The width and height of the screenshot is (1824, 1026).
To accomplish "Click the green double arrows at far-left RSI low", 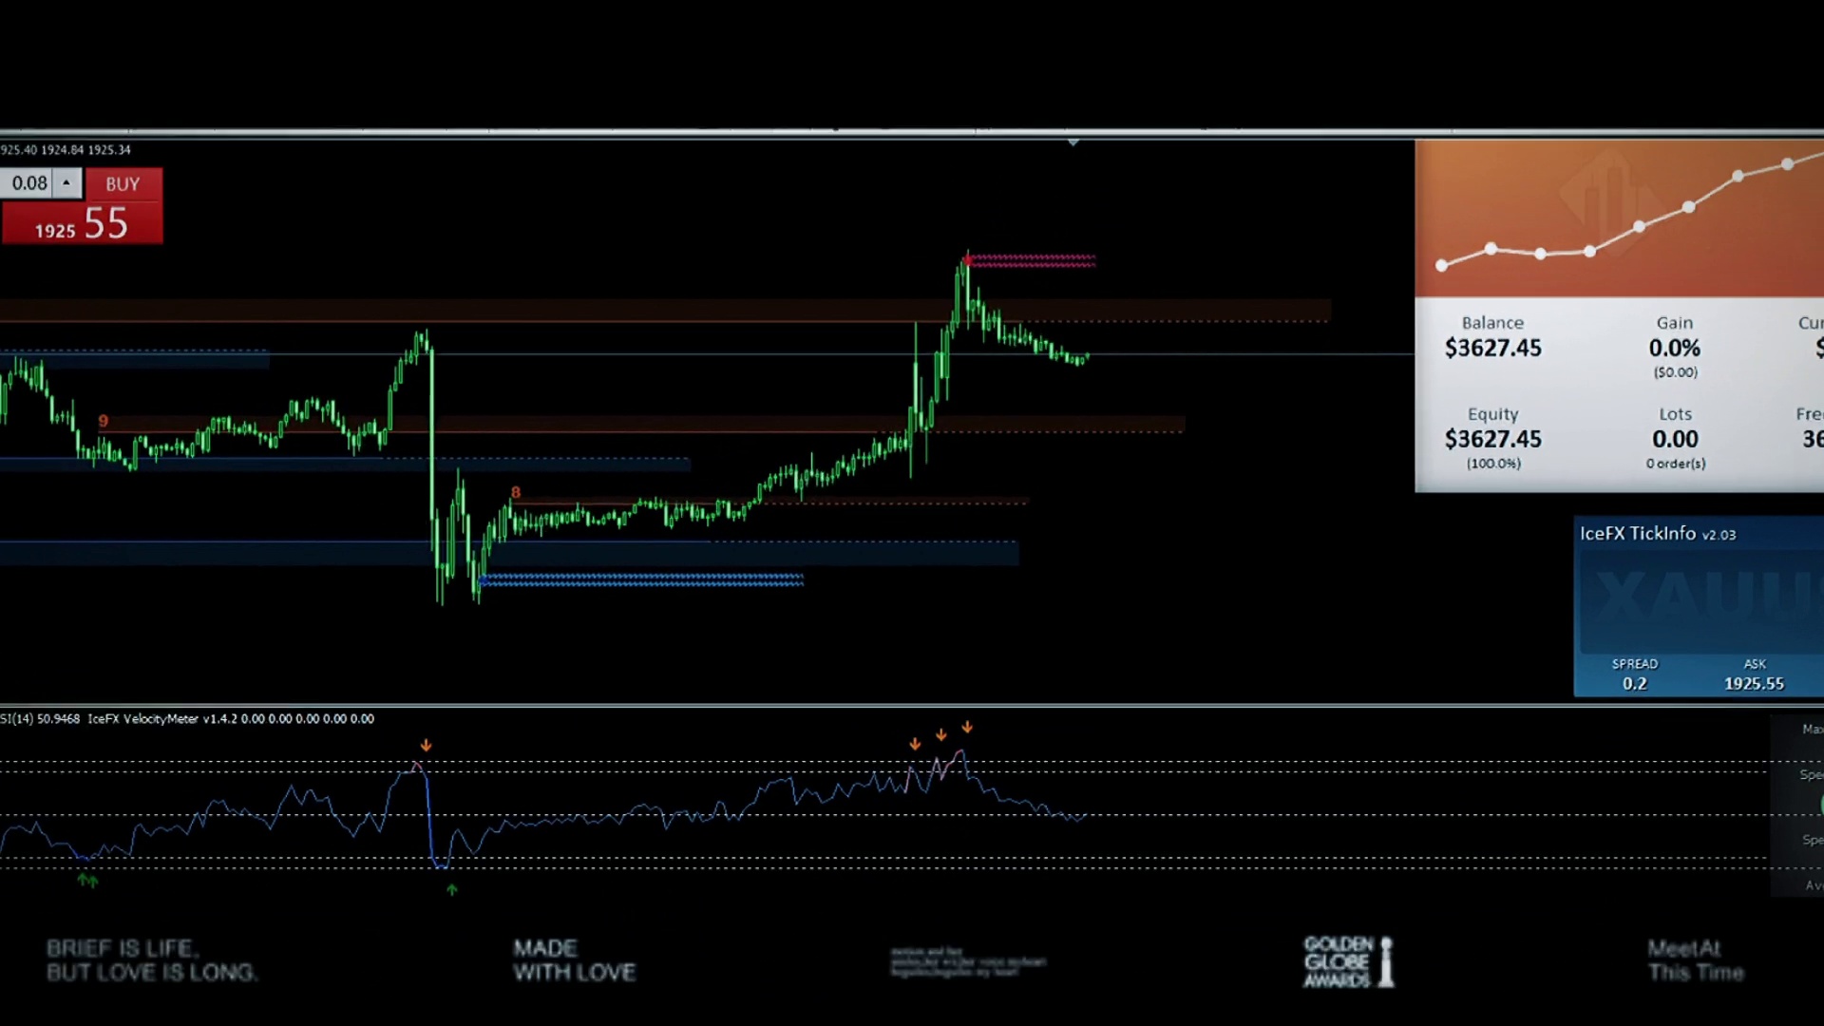I will [x=87, y=881].
